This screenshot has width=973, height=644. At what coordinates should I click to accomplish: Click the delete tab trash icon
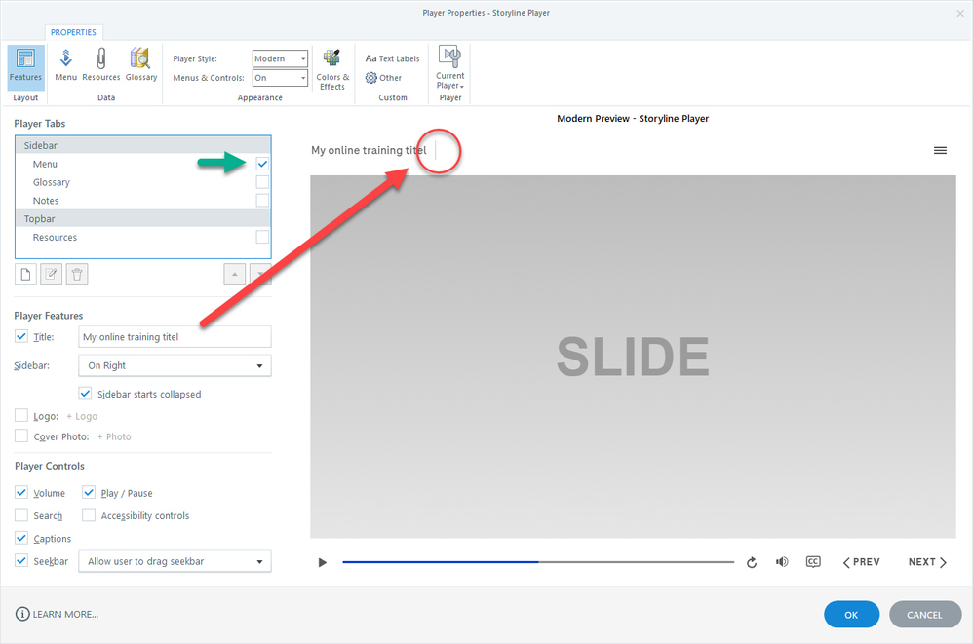click(77, 274)
